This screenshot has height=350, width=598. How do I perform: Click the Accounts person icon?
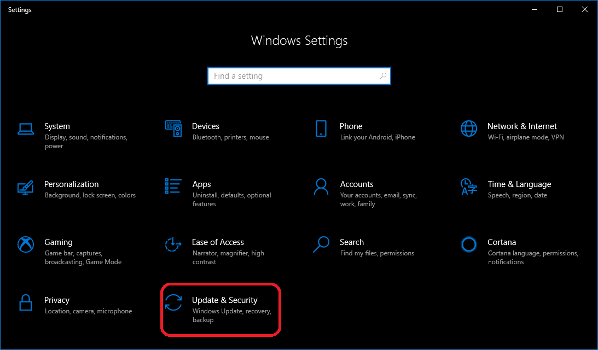click(321, 186)
